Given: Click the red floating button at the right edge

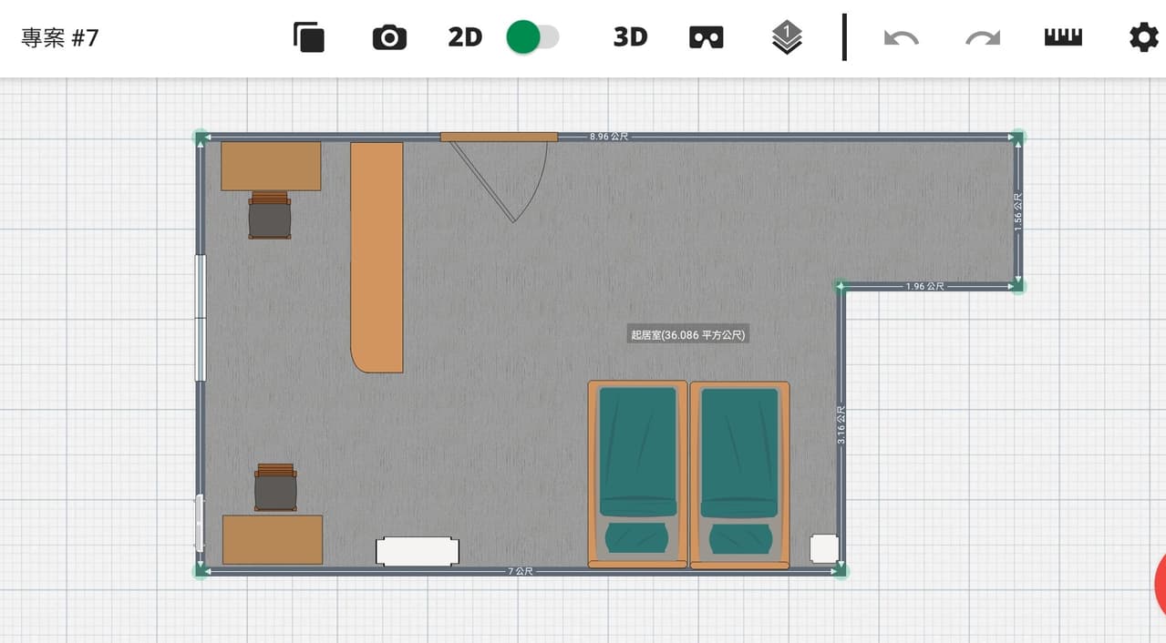Looking at the screenshot, I should pos(1160,584).
